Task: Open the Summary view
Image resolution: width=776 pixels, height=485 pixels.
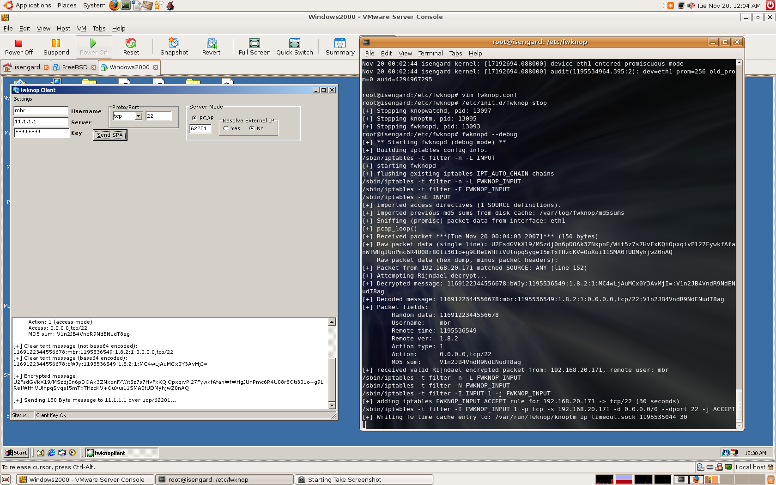Action: [x=340, y=47]
